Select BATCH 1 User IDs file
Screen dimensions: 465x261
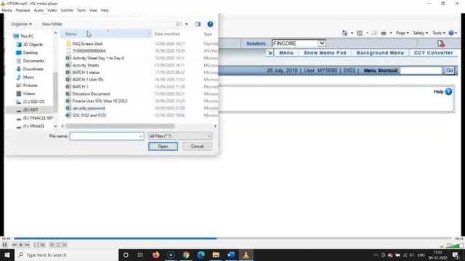click(88, 79)
